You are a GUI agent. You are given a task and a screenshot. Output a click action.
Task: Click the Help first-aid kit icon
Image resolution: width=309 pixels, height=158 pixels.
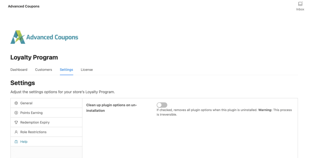pos(16,142)
